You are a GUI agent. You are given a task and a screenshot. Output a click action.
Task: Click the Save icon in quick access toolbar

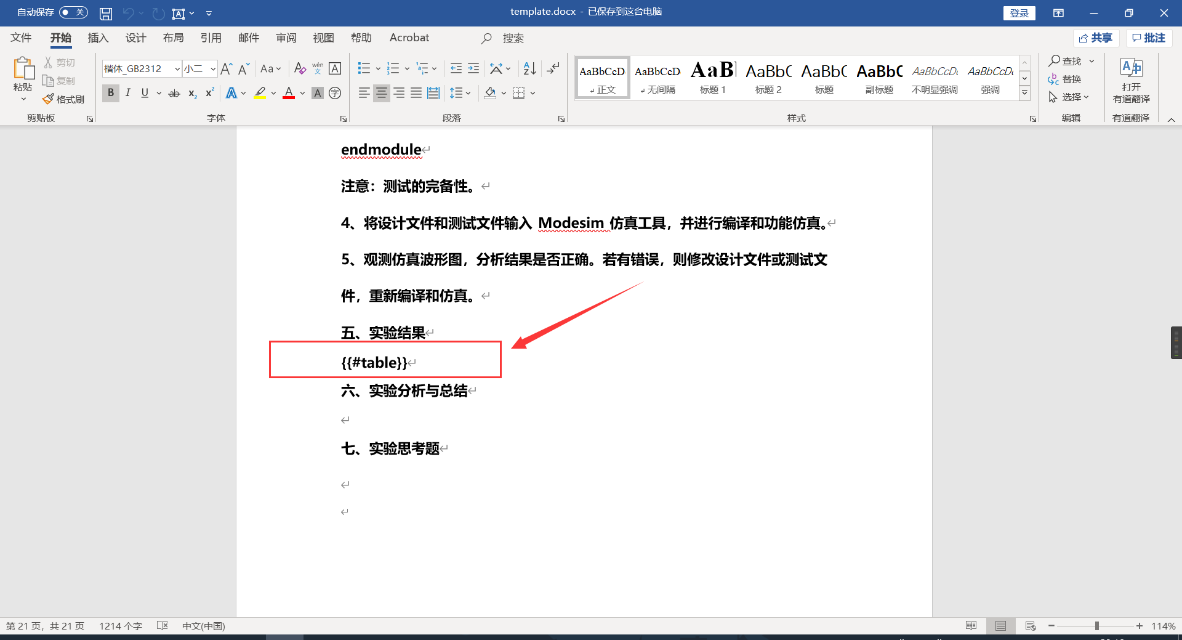(x=105, y=13)
